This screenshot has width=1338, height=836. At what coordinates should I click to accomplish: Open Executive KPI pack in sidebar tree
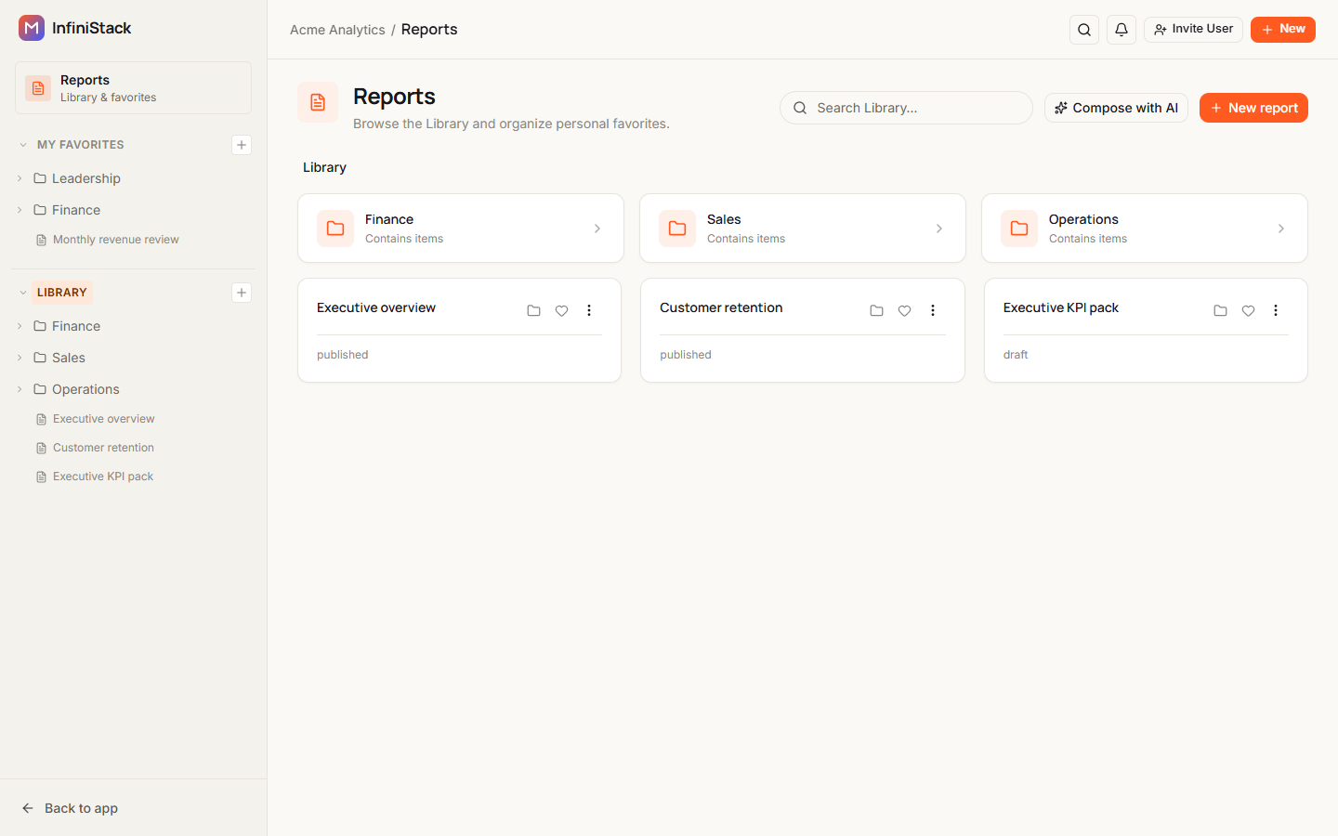coord(103,477)
